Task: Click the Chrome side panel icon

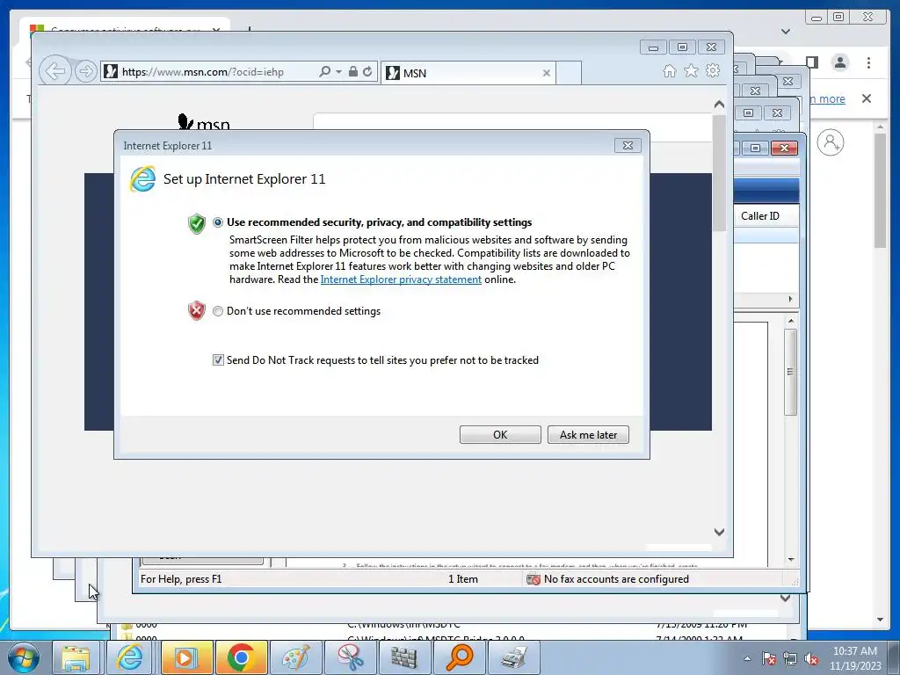Action: click(x=811, y=62)
